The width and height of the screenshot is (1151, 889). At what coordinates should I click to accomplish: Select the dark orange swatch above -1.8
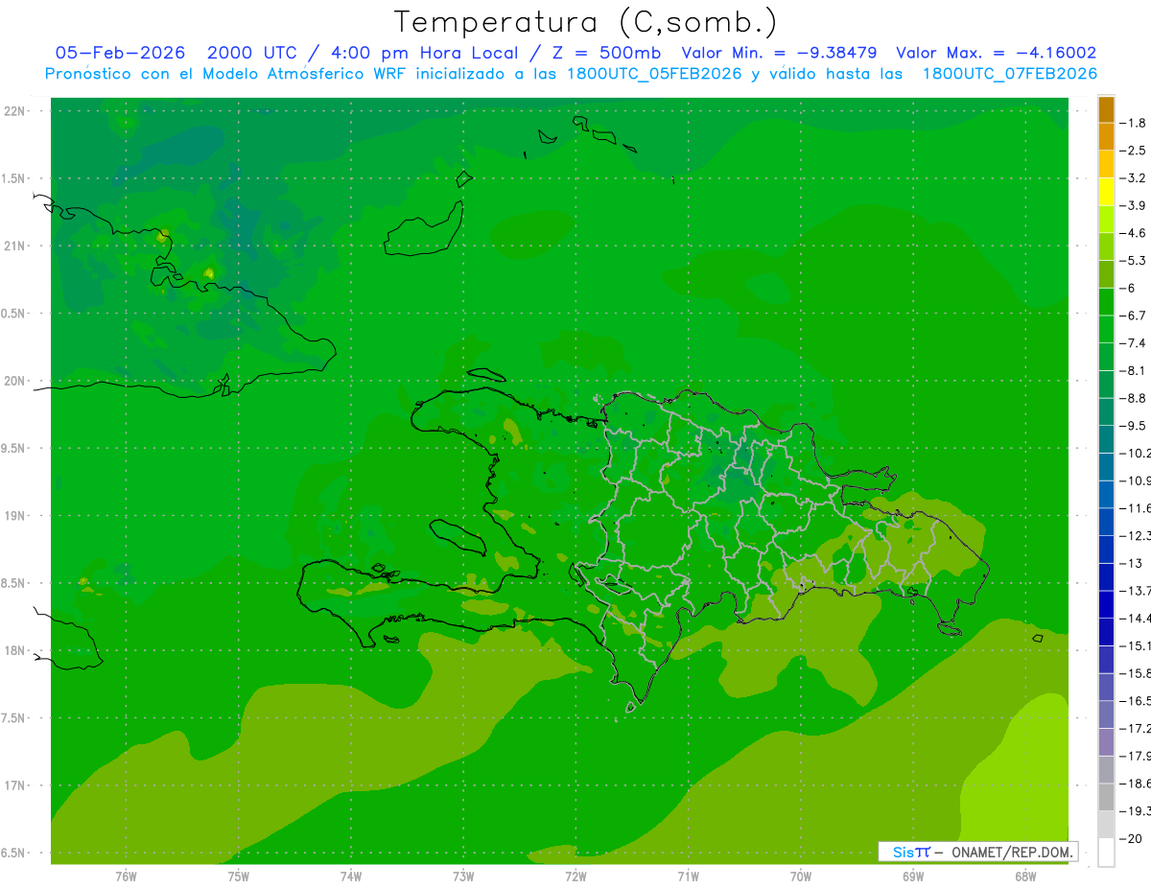coord(1106,109)
